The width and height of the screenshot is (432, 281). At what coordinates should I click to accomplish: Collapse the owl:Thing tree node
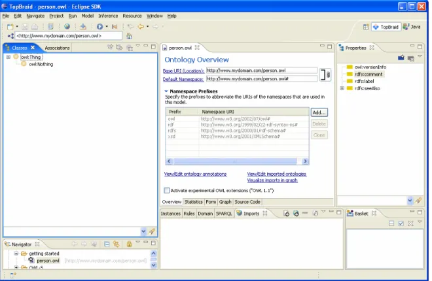tap(9, 57)
